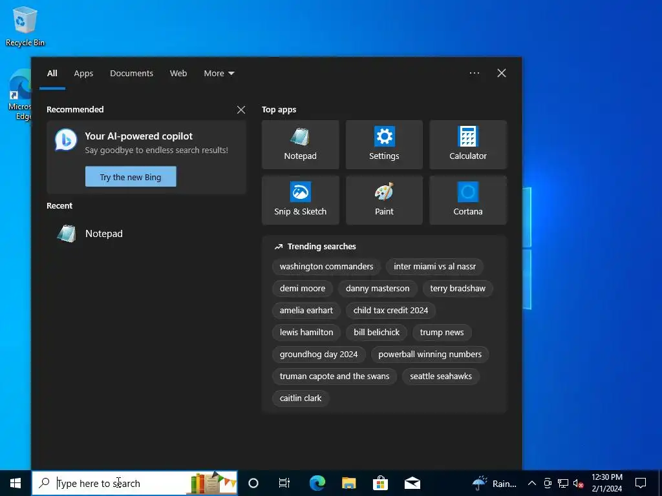Open Microsoft Edge desktop shortcut
The image size is (662, 496).
pyautogui.click(x=19, y=96)
